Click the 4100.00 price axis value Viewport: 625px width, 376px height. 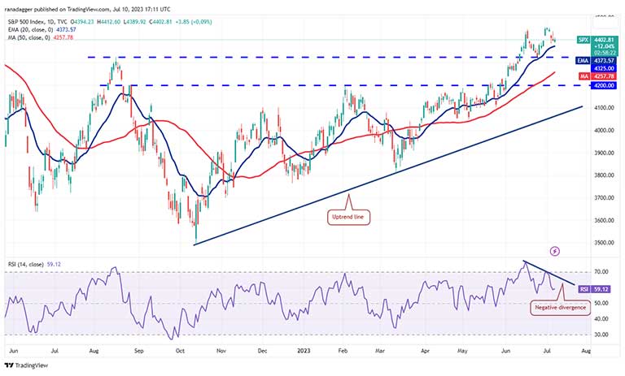605,108
